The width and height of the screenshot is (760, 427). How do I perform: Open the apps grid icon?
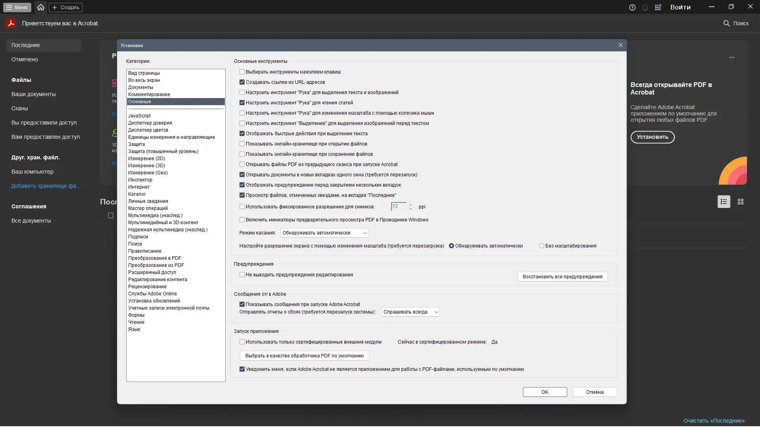pyautogui.click(x=658, y=8)
